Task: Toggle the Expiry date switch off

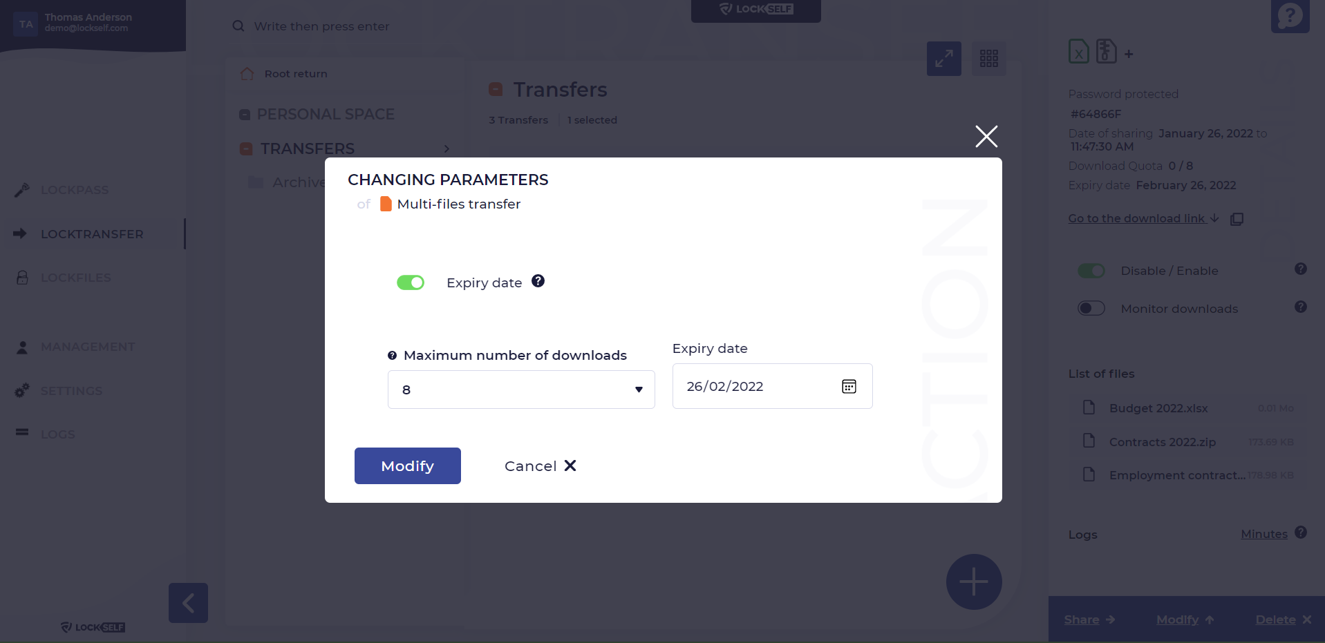Action: pos(411,282)
